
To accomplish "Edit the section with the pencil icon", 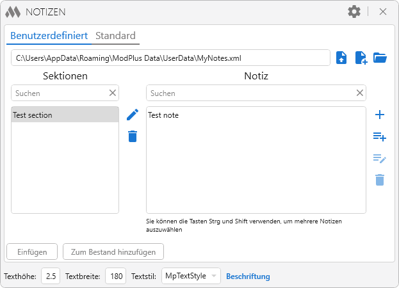I will [133, 115].
